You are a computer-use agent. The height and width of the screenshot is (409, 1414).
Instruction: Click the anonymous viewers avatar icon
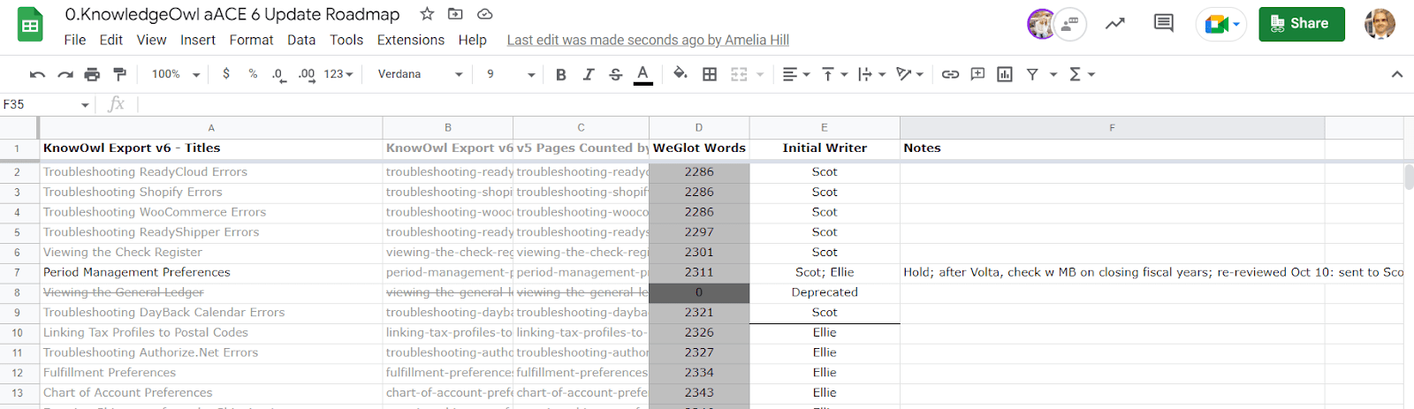tap(1070, 24)
